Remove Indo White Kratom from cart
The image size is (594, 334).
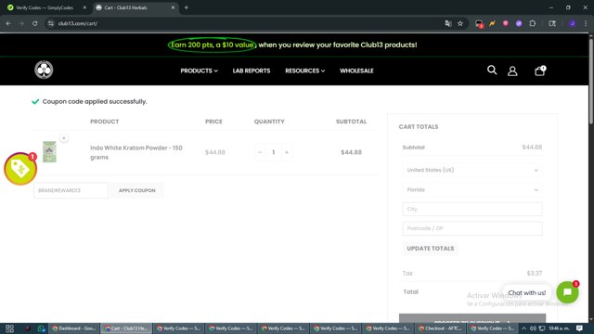pos(64,138)
